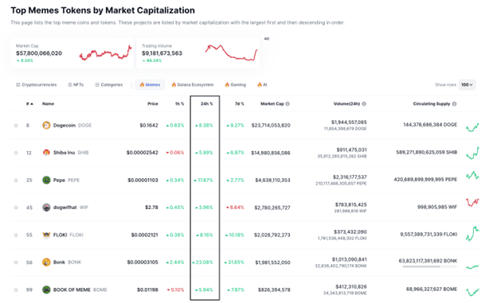Open the Categories tab
The image size is (497, 303).
pyautogui.click(x=108, y=85)
